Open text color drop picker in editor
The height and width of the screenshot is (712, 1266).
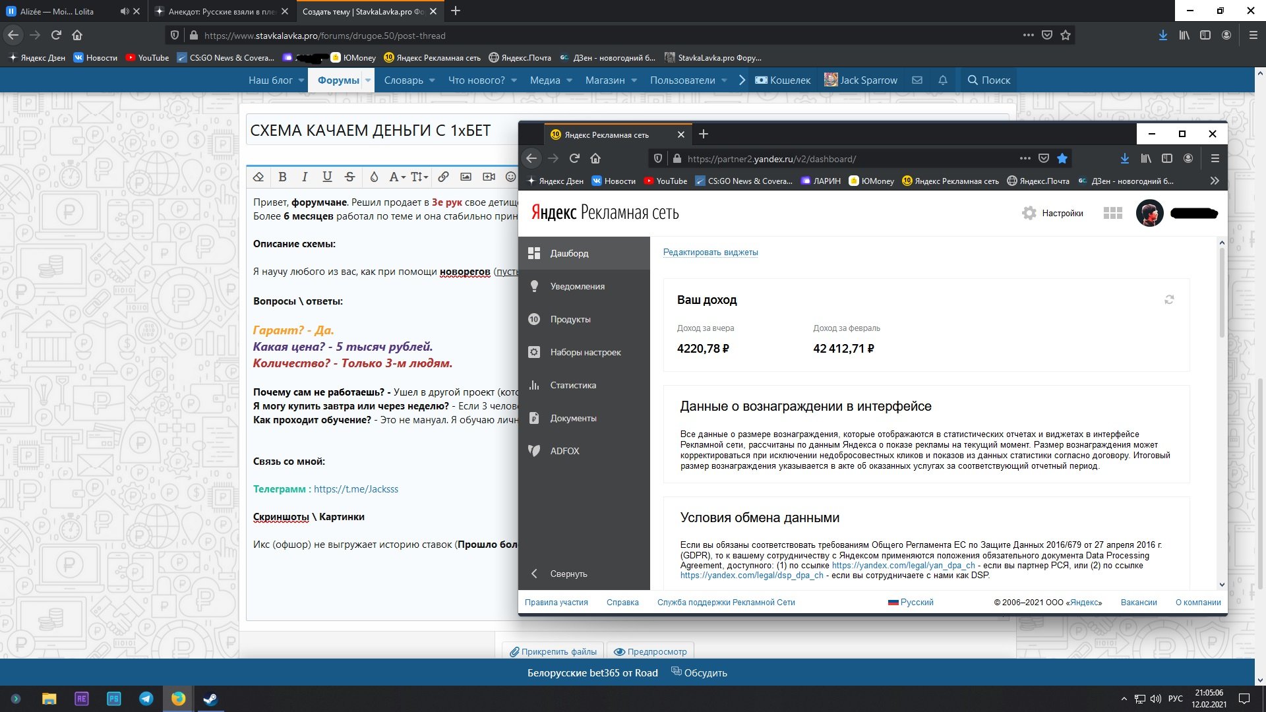pyautogui.click(x=374, y=177)
